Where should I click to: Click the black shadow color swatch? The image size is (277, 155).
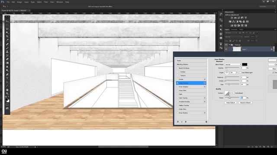click(245, 65)
